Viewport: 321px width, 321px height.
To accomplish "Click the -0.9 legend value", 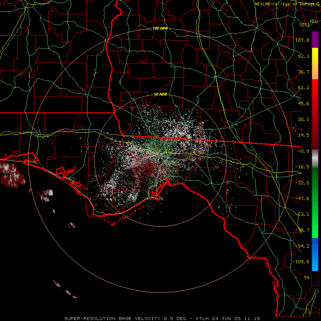I will [304, 151].
